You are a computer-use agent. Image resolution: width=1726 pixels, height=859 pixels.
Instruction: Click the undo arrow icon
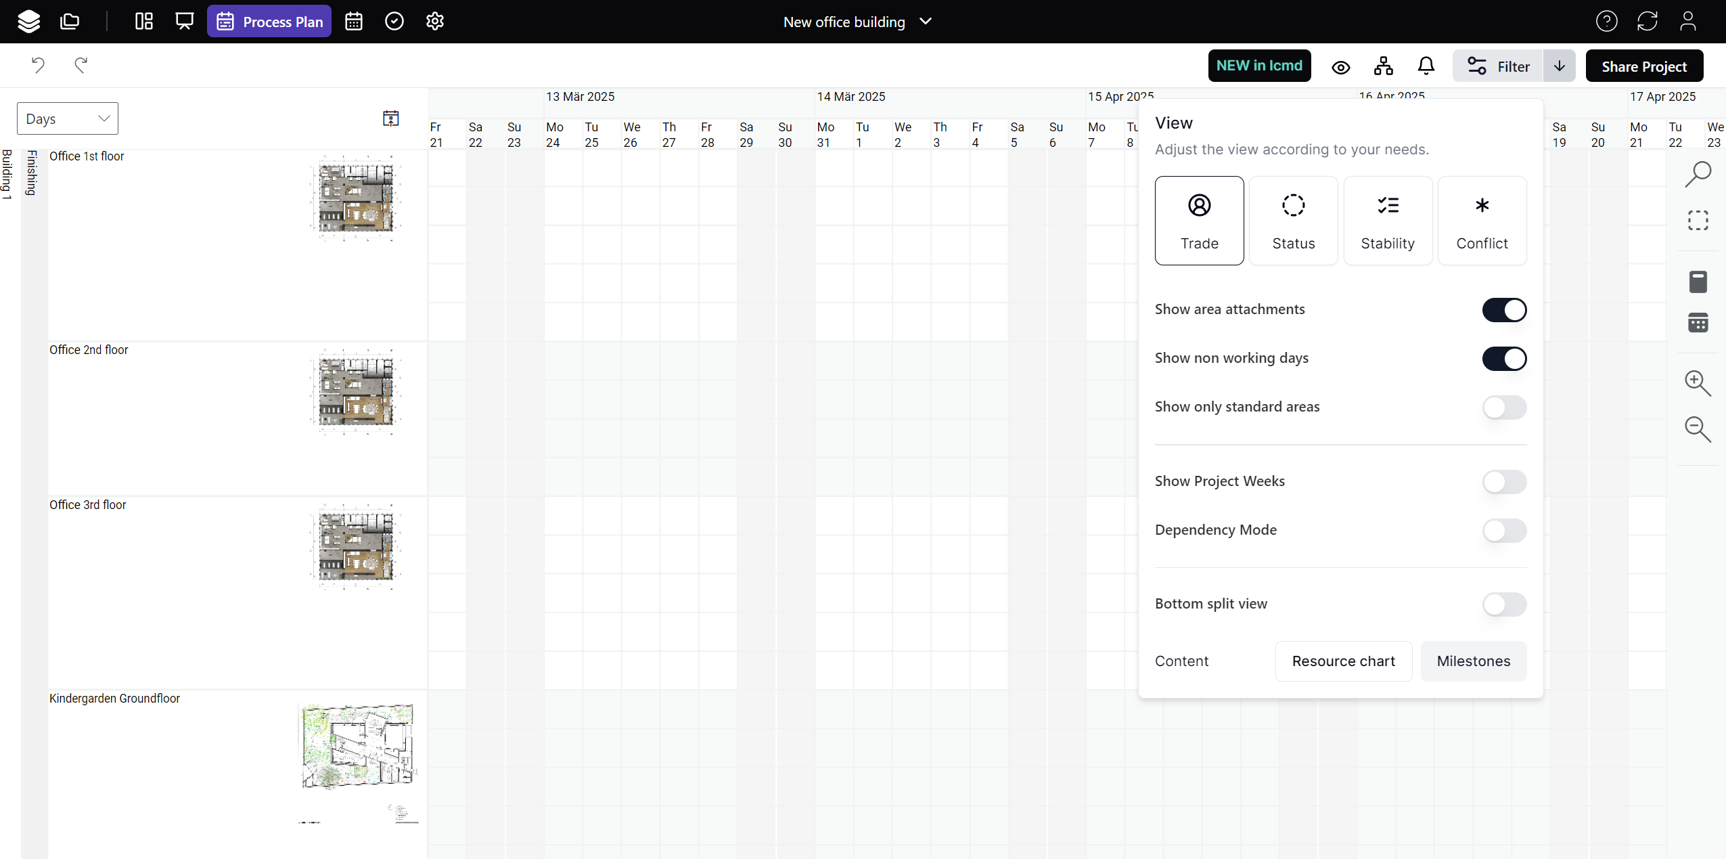(x=38, y=65)
